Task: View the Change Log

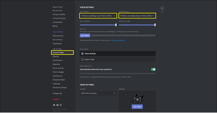Action: (x=57, y=93)
